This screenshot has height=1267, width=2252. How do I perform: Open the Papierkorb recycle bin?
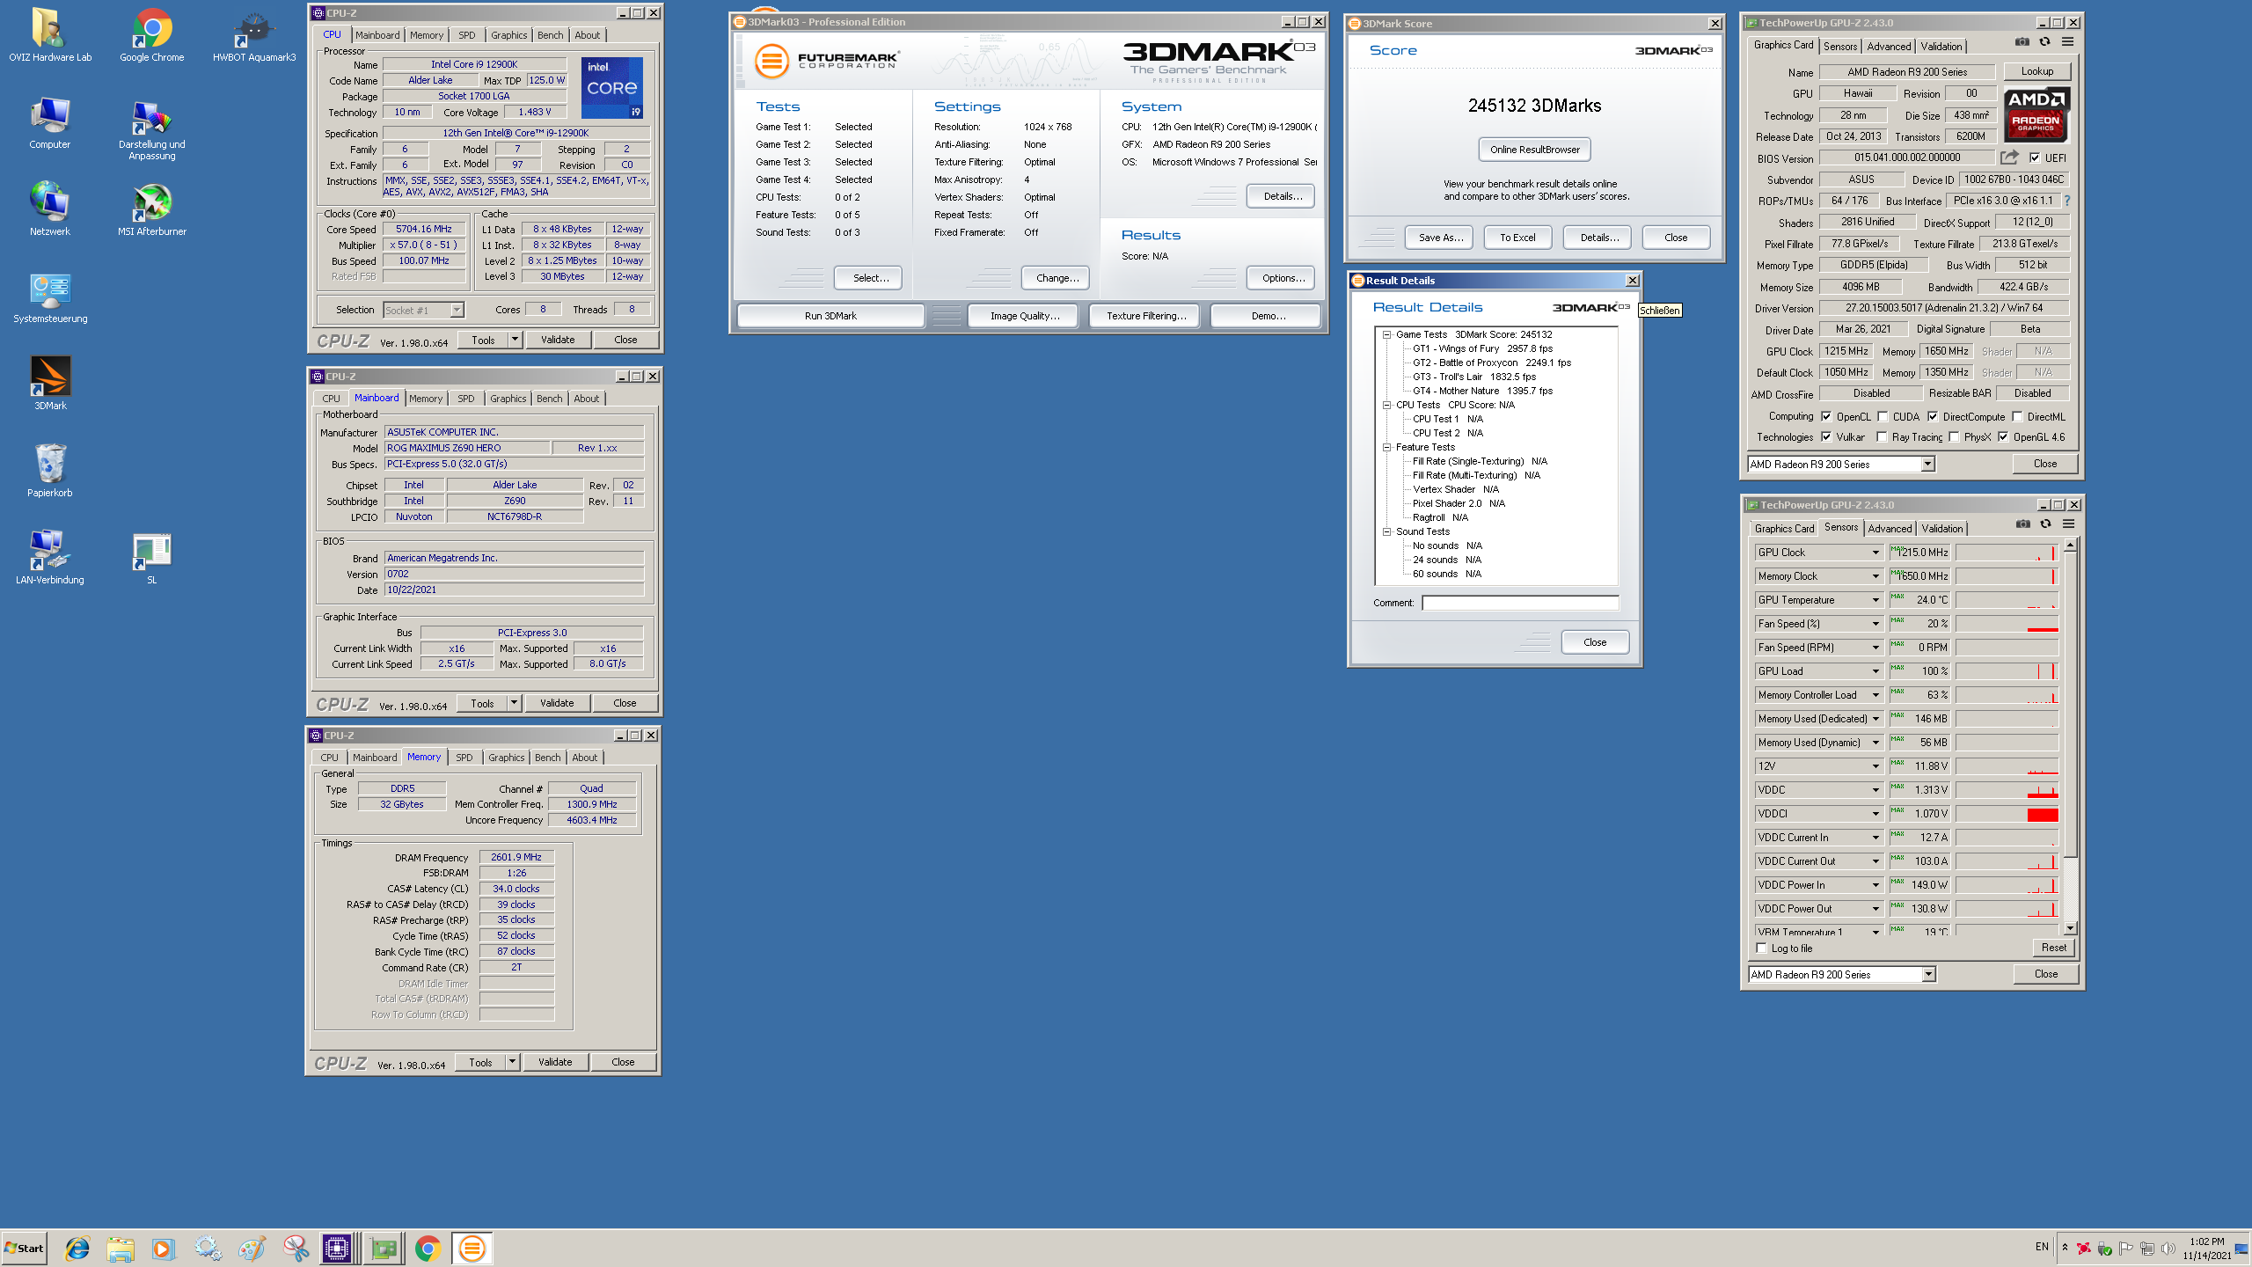pos(50,471)
